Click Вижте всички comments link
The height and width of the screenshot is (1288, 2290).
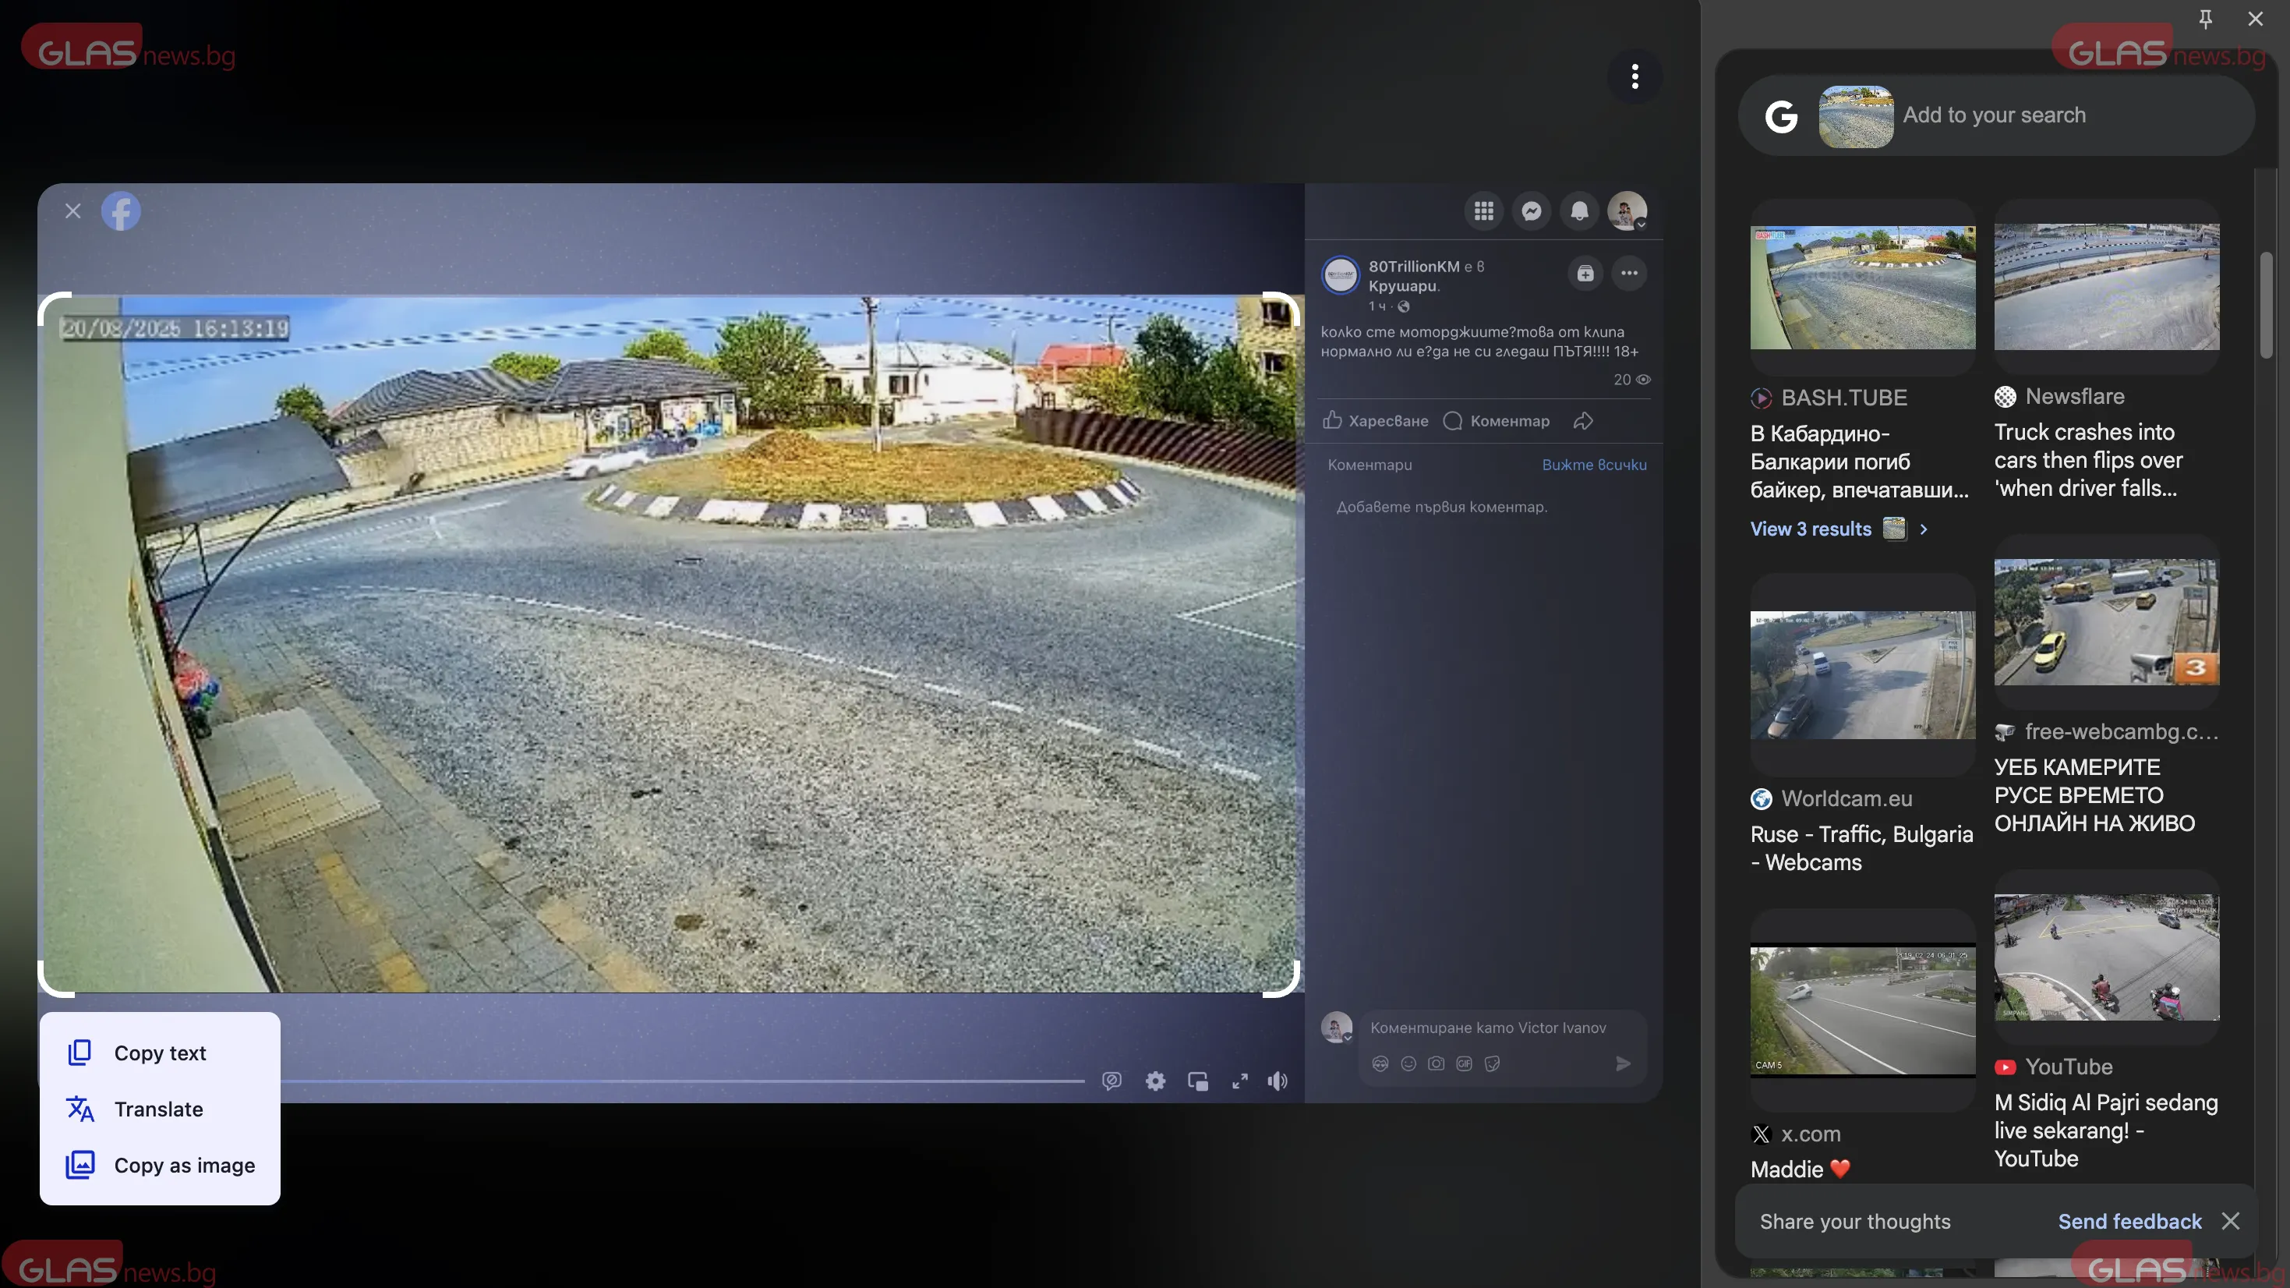point(1593,465)
